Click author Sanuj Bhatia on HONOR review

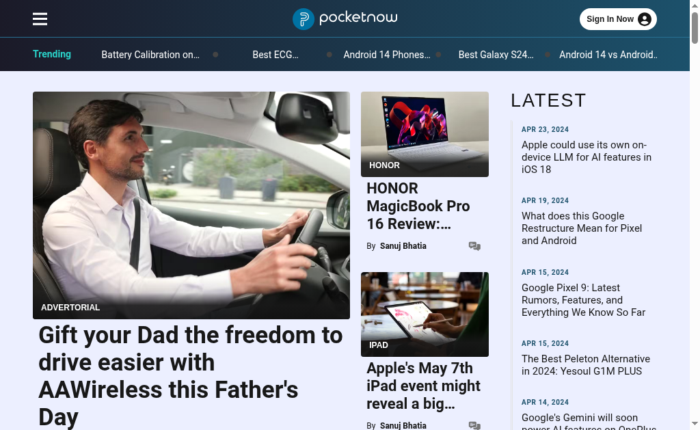tap(403, 246)
